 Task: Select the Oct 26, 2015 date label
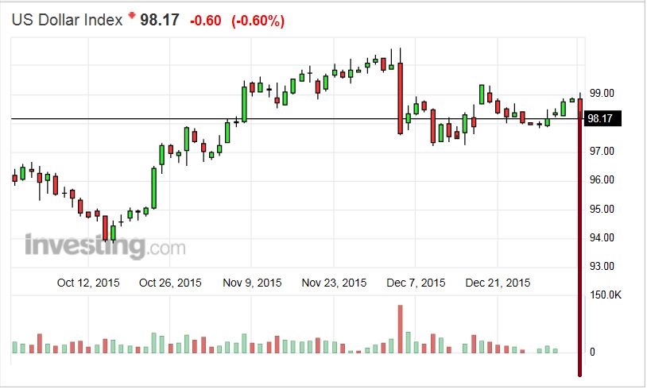tap(170, 283)
